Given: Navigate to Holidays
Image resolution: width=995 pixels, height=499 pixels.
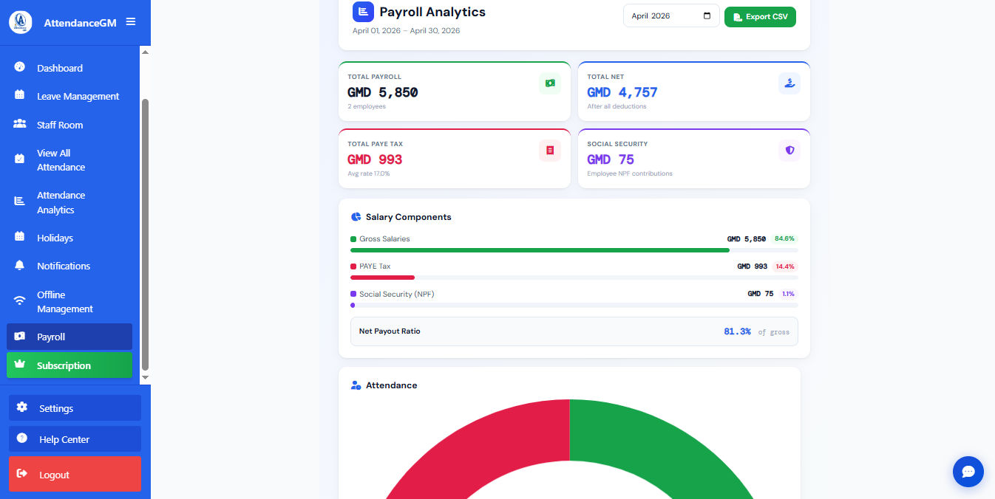Looking at the screenshot, I should click(x=69, y=238).
